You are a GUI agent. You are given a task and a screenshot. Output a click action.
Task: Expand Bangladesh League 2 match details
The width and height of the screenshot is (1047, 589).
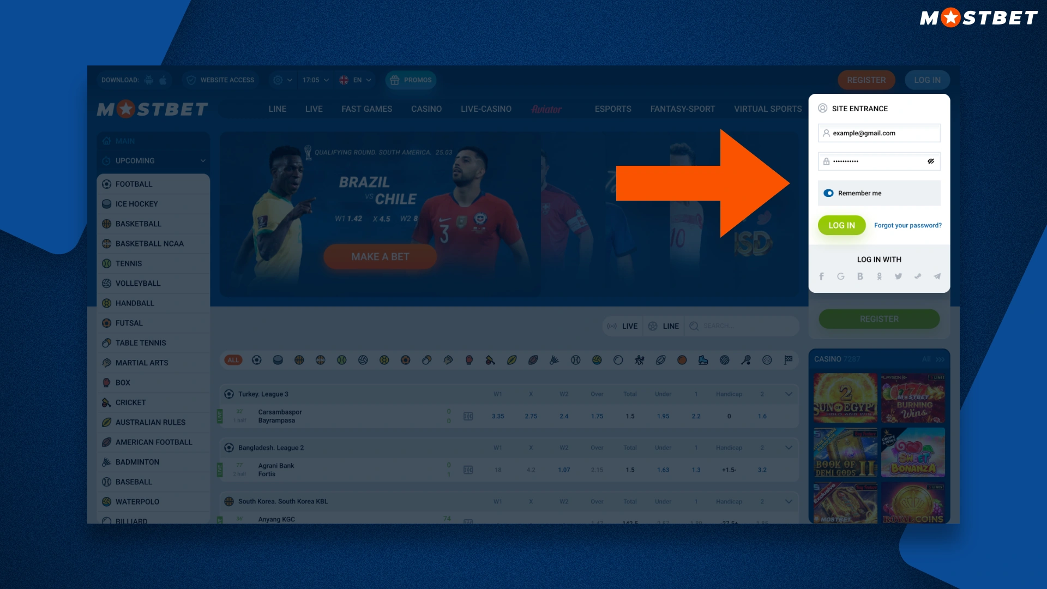pyautogui.click(x=789, y=447)
